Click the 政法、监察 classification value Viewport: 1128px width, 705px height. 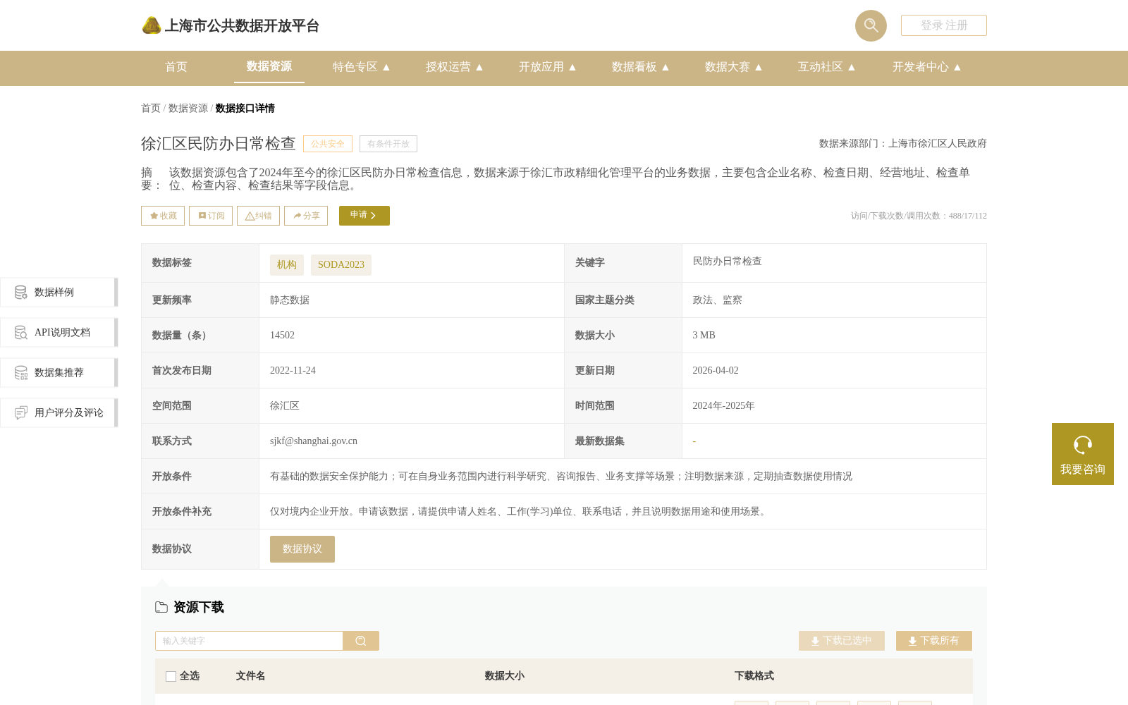[717, 300]
